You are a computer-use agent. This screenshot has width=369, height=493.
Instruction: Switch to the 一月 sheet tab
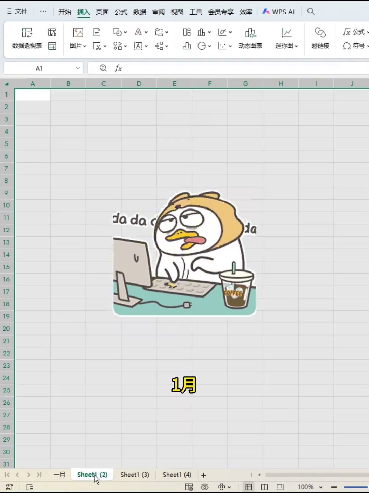(59, 475)
